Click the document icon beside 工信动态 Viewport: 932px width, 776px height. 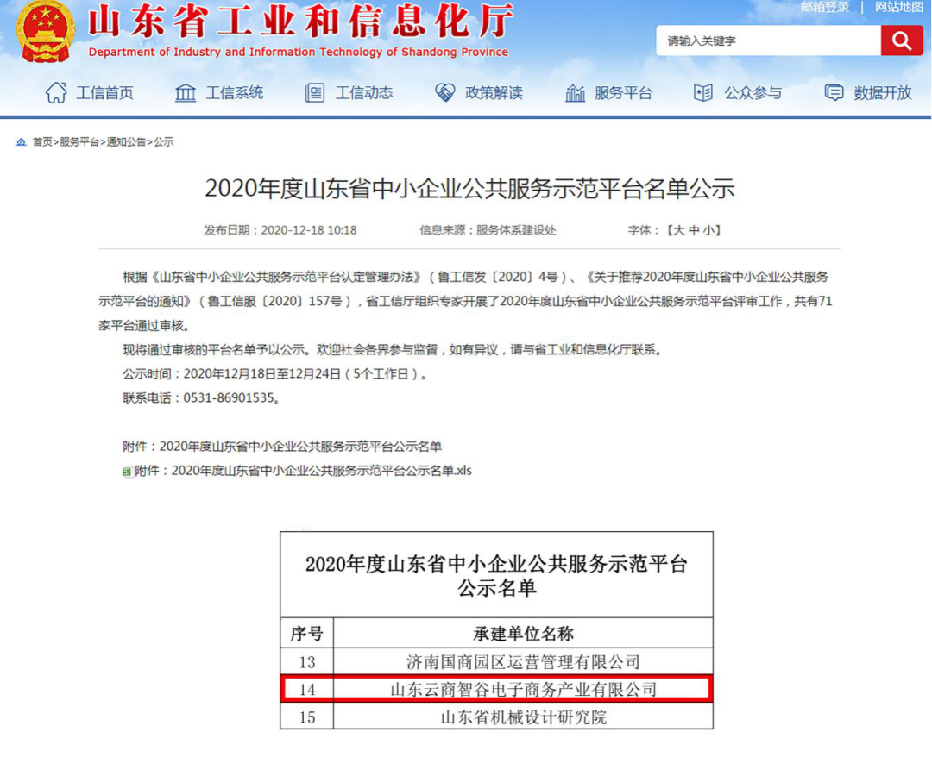click(x=314, y=92)
